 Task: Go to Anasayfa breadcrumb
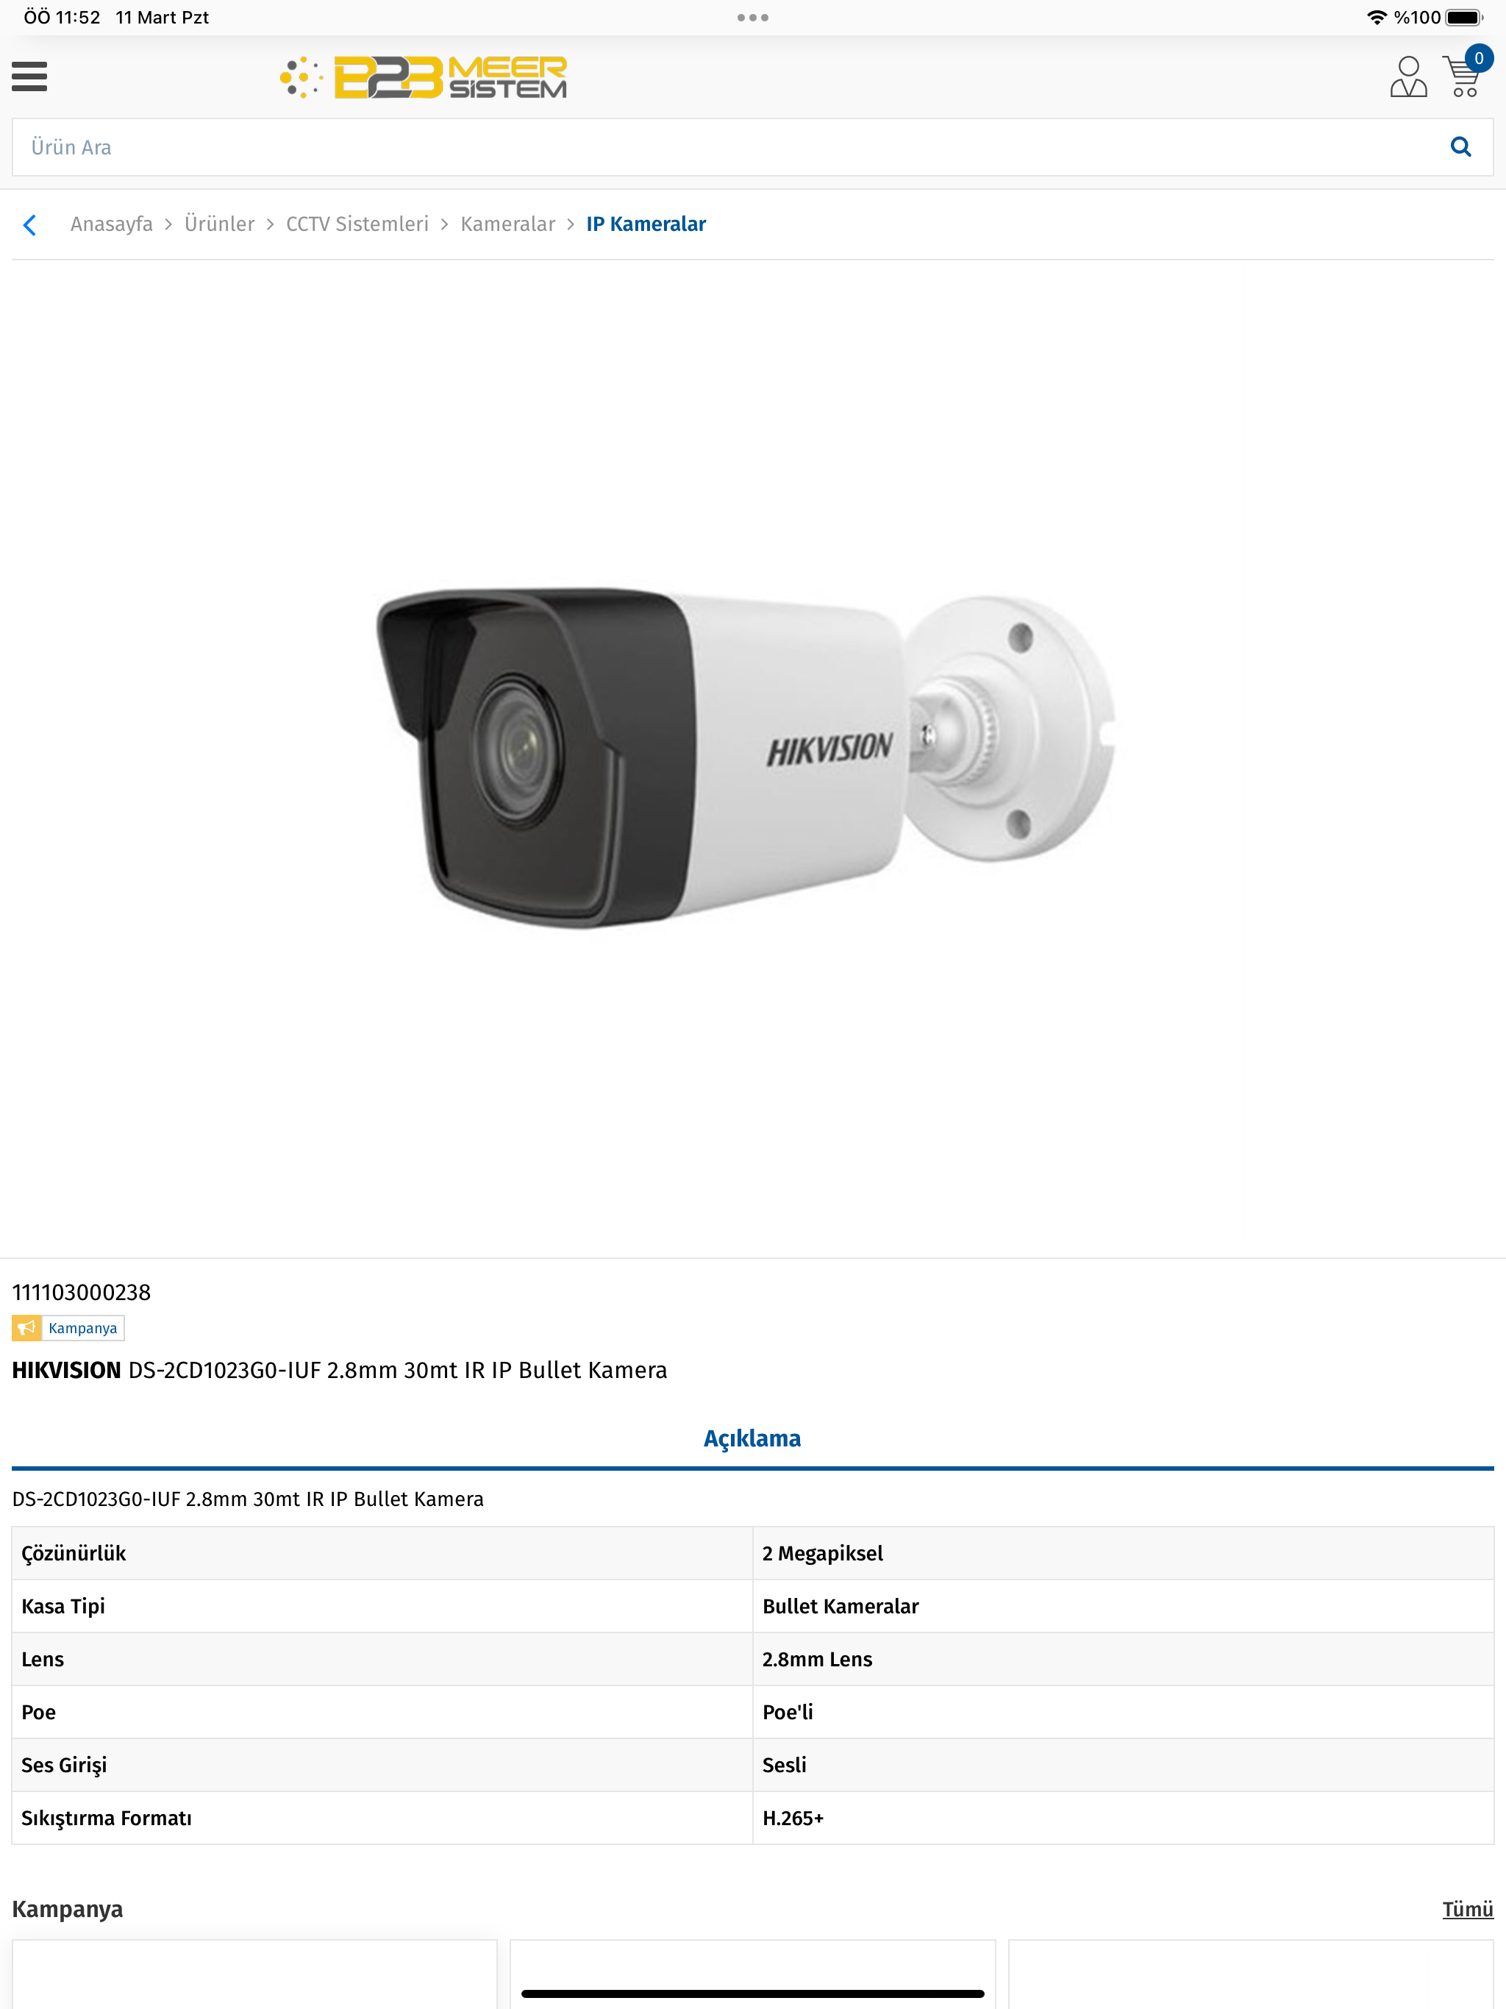pos(112,224)
